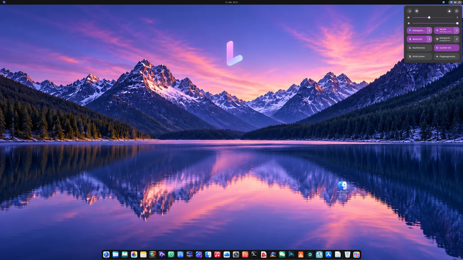Expand Energie-Modus power profile arrow
The height and width of the screenshot is (260, 463).
pos(457,39)
